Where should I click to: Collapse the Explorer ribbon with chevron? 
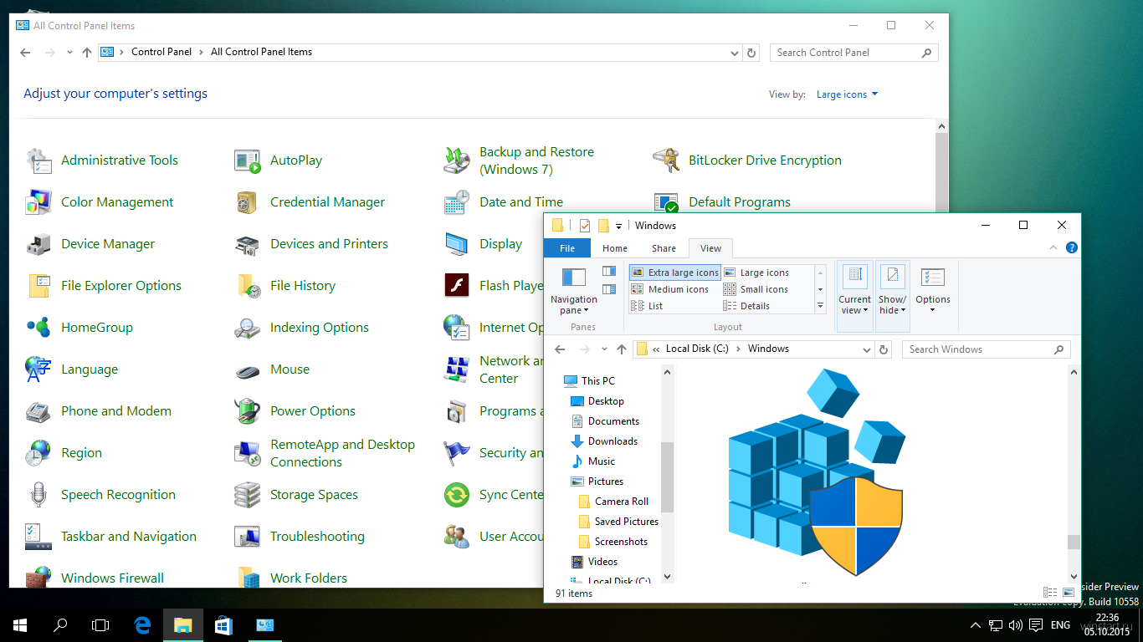click(x=1053, y=248)
